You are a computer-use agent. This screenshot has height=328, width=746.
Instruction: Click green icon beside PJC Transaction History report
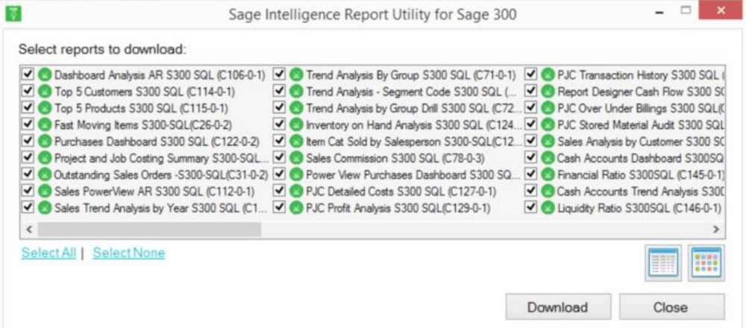coord(548,75)
